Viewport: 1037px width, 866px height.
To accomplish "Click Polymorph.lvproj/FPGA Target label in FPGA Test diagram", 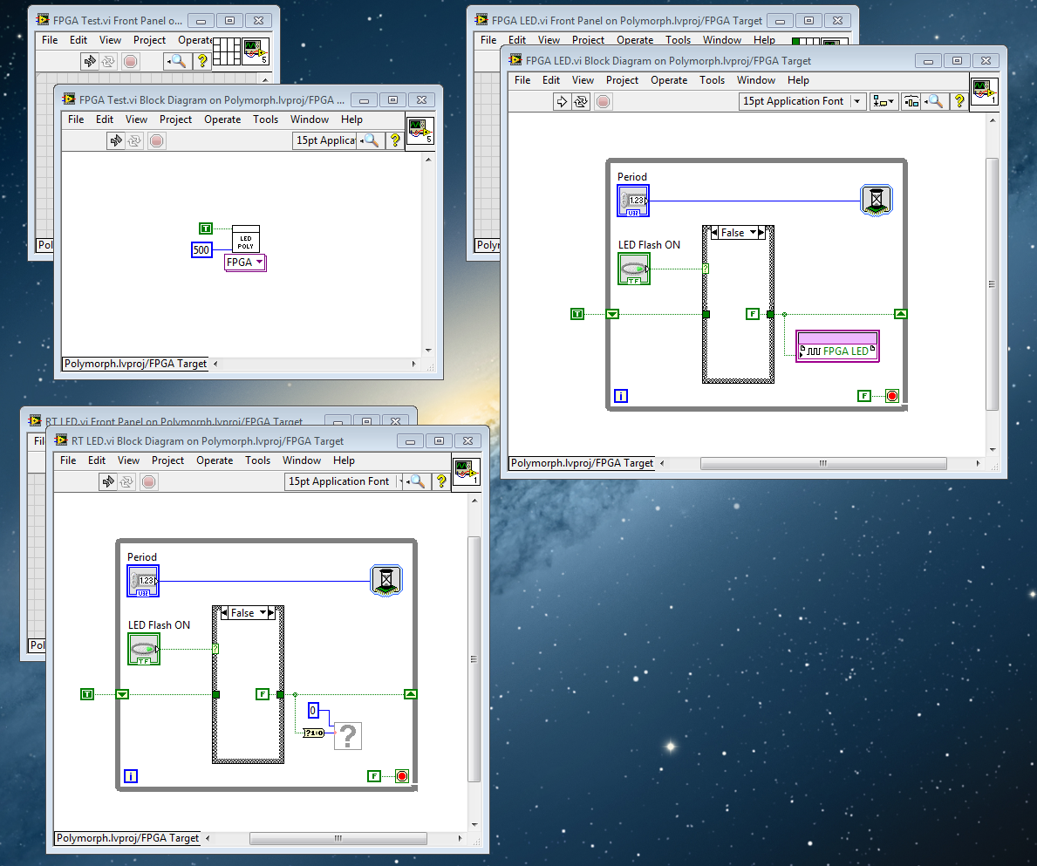I will [135, 364].
